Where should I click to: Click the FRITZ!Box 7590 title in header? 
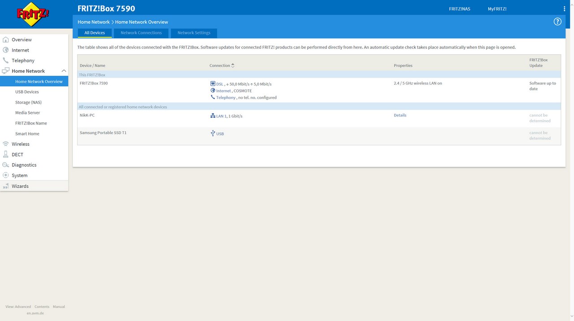106,9
